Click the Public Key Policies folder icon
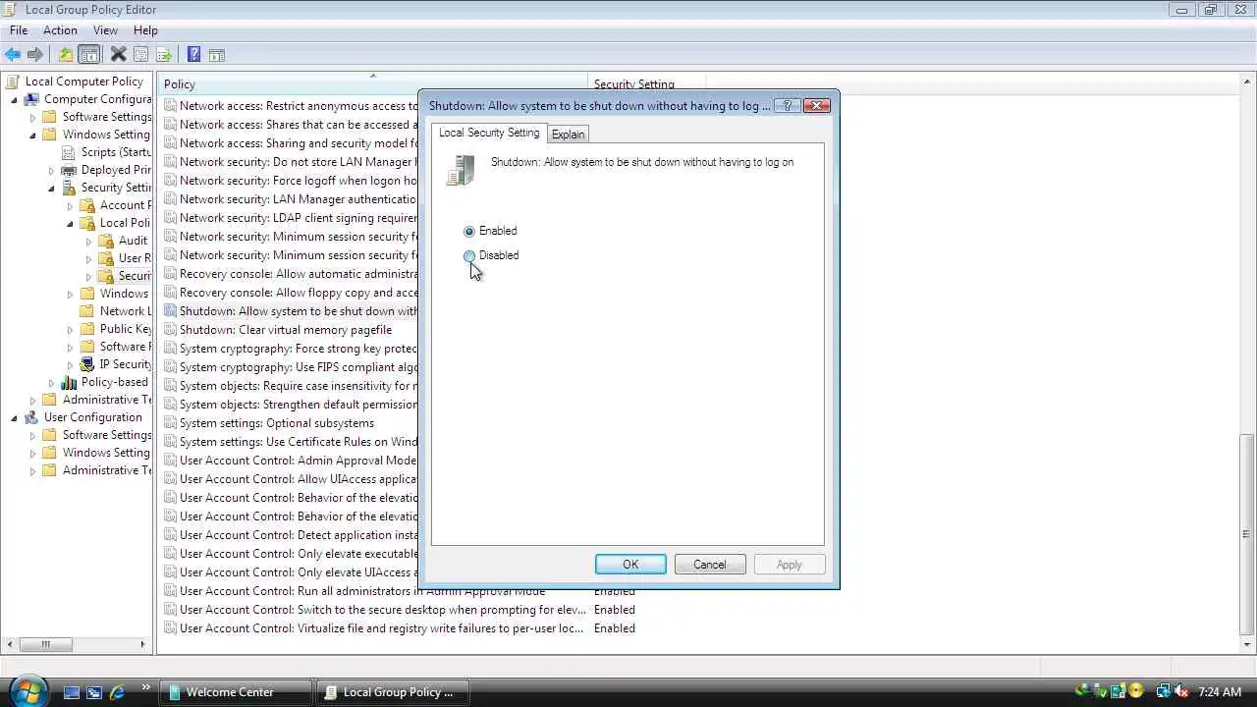1257x707 pixels. click(87, 329)
